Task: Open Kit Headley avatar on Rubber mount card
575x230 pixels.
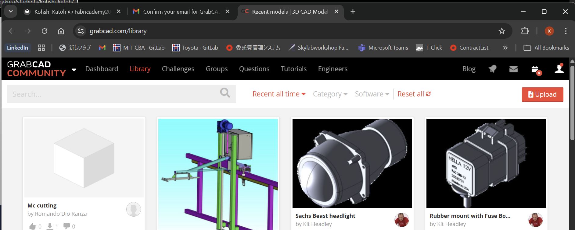Action: (x=535, y=220)
